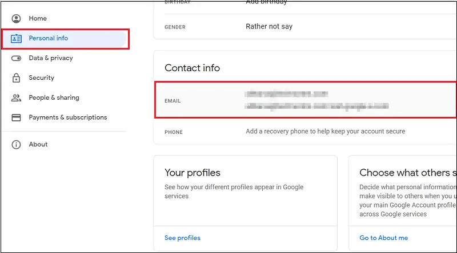Click the Contact info heading
The height and width of the screenshot is (253, 457).
click(192, 68)
